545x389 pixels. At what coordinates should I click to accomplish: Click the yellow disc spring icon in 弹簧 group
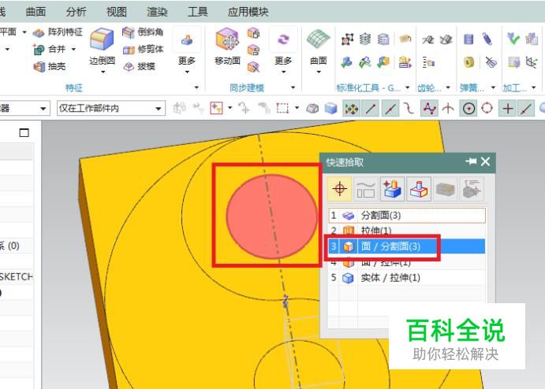pyautogui.click(x=468, y=62)
